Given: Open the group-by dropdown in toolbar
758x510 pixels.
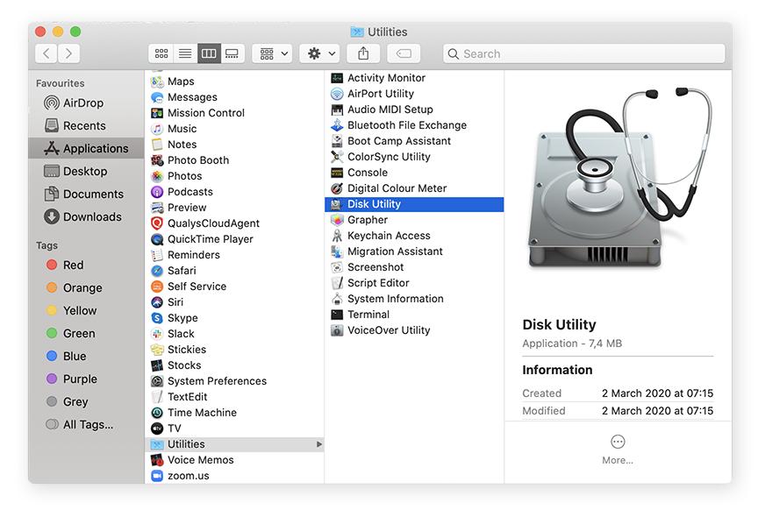Looking at the screenshot, I should (x=273, y=53).
